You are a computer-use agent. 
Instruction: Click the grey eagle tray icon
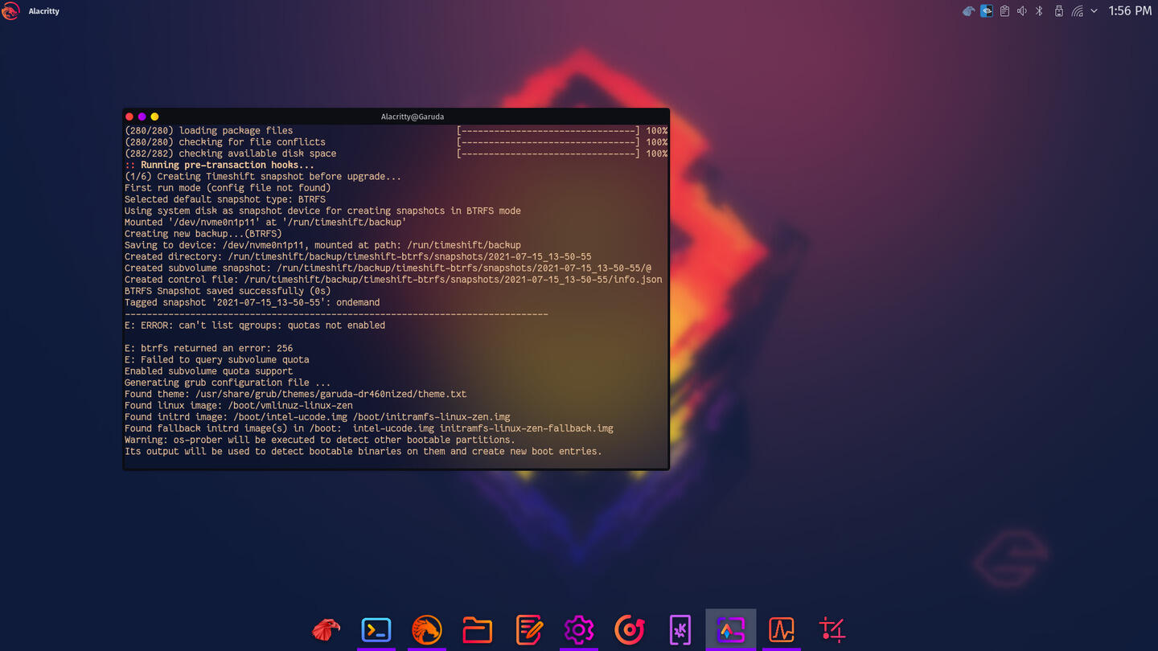[x=969, y=11]
